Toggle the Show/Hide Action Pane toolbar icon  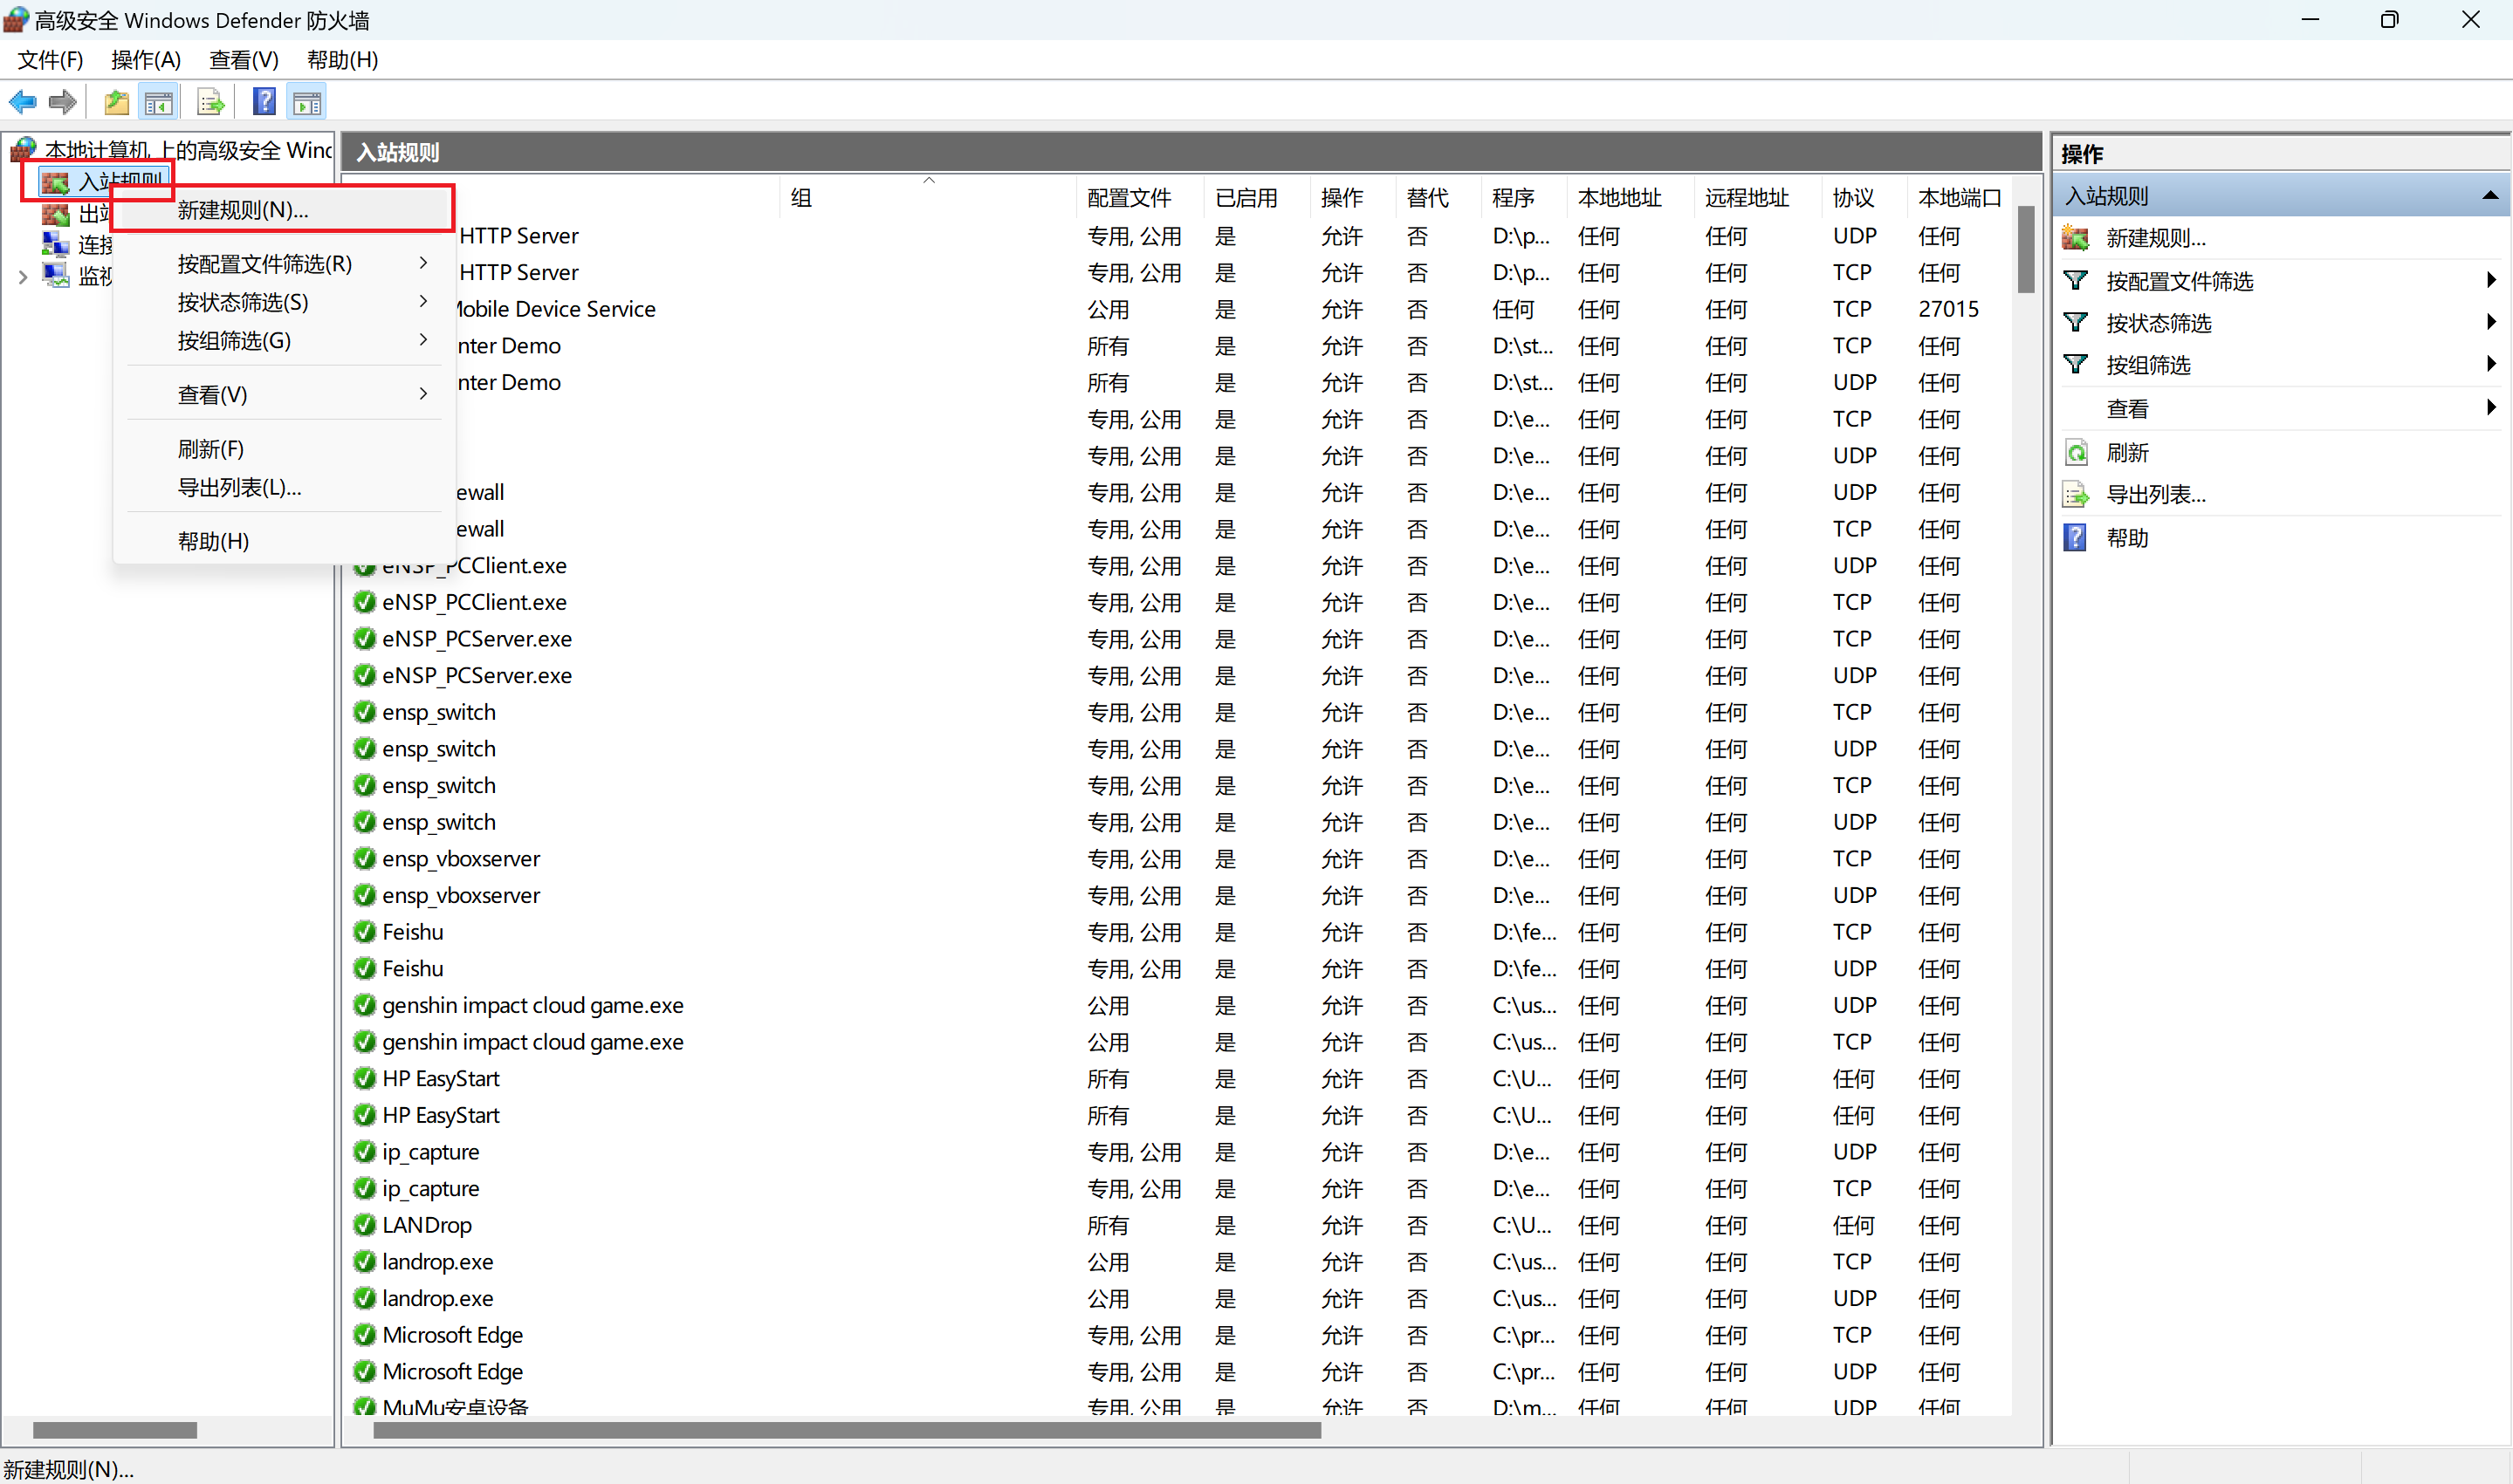(307, 102)
